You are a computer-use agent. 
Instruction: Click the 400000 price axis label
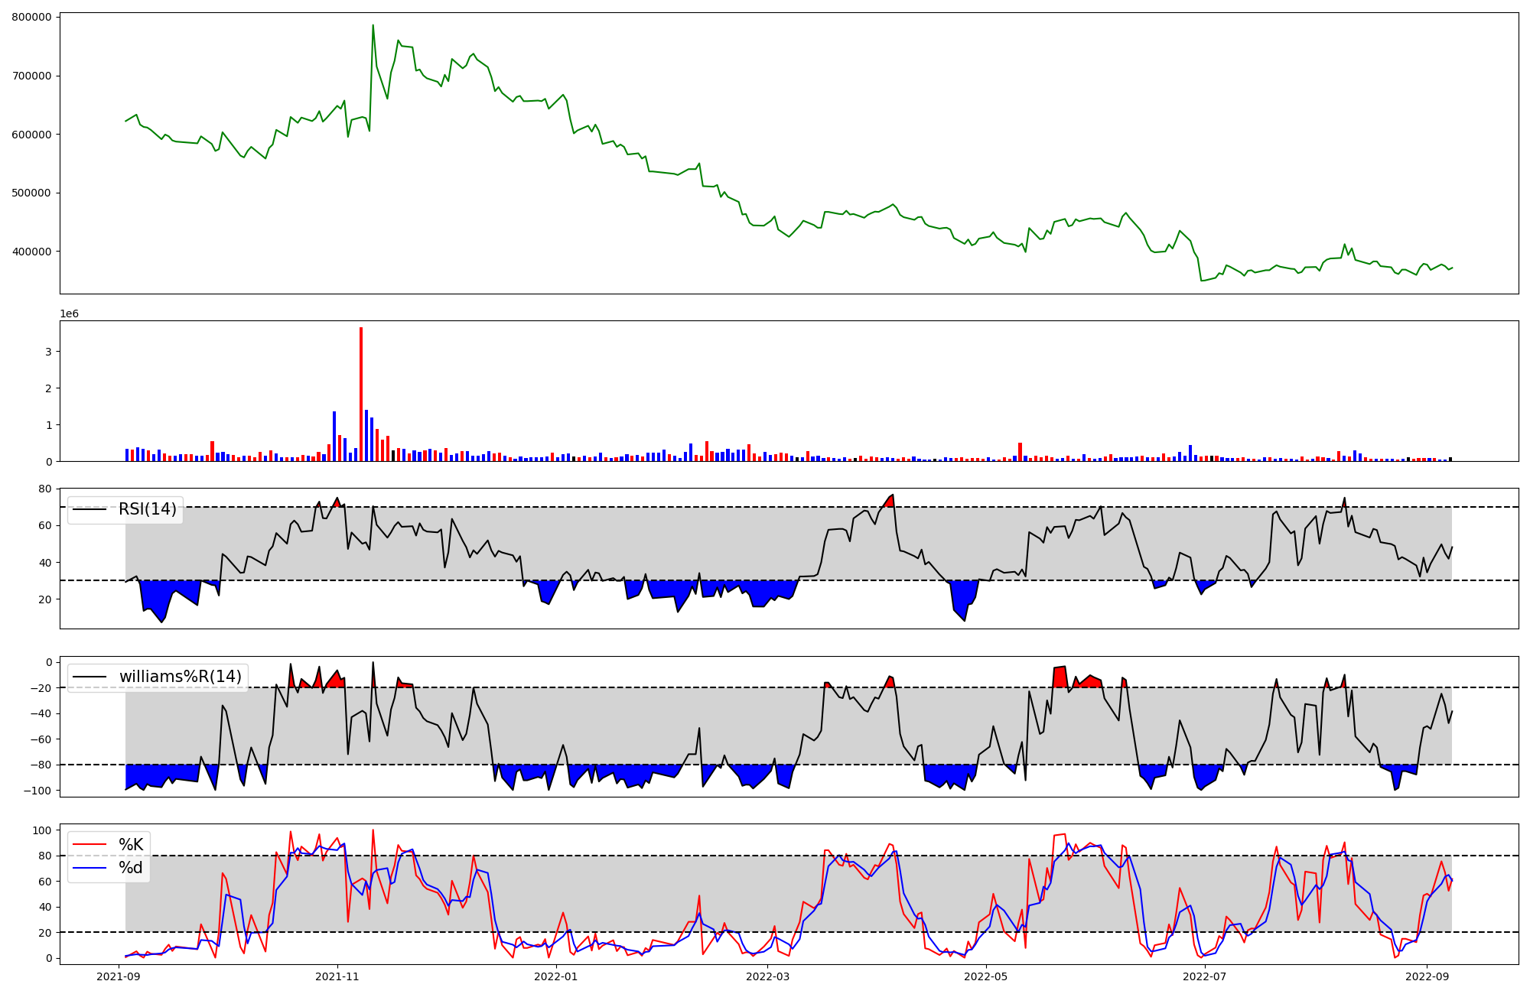(x=32, y=252)
